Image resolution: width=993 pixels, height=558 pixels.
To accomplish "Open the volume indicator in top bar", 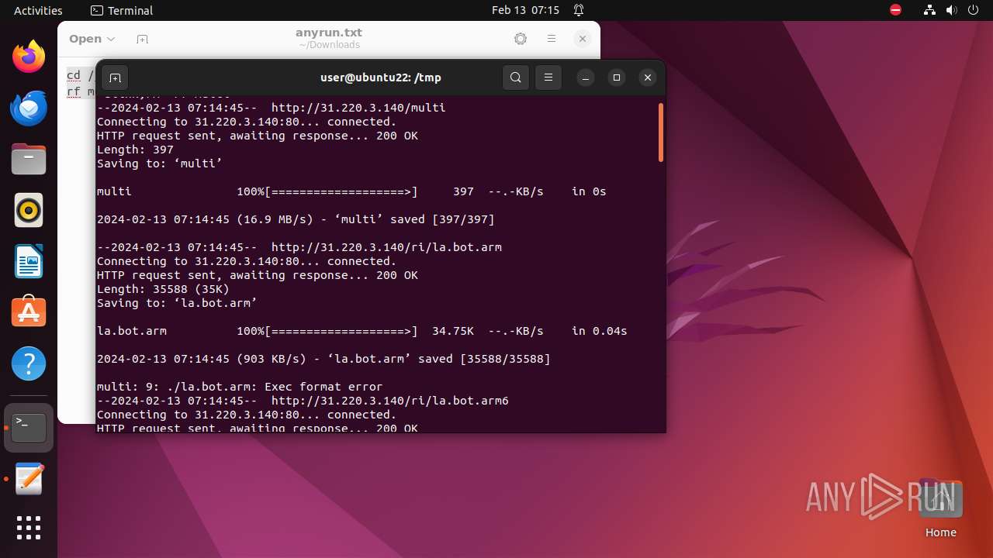I will pyautogui.click(x=952, y=10).
